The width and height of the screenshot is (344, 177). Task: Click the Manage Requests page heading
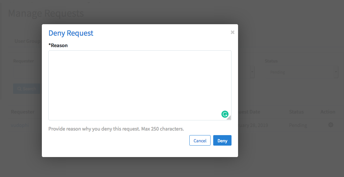(x=46, y=14)
